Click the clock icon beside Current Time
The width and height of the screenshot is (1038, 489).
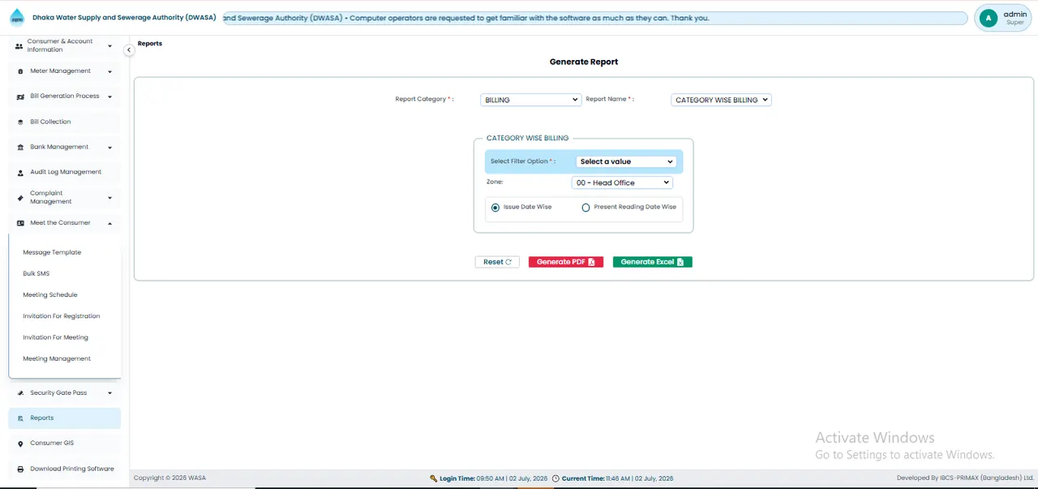click(x=555, y=478)
